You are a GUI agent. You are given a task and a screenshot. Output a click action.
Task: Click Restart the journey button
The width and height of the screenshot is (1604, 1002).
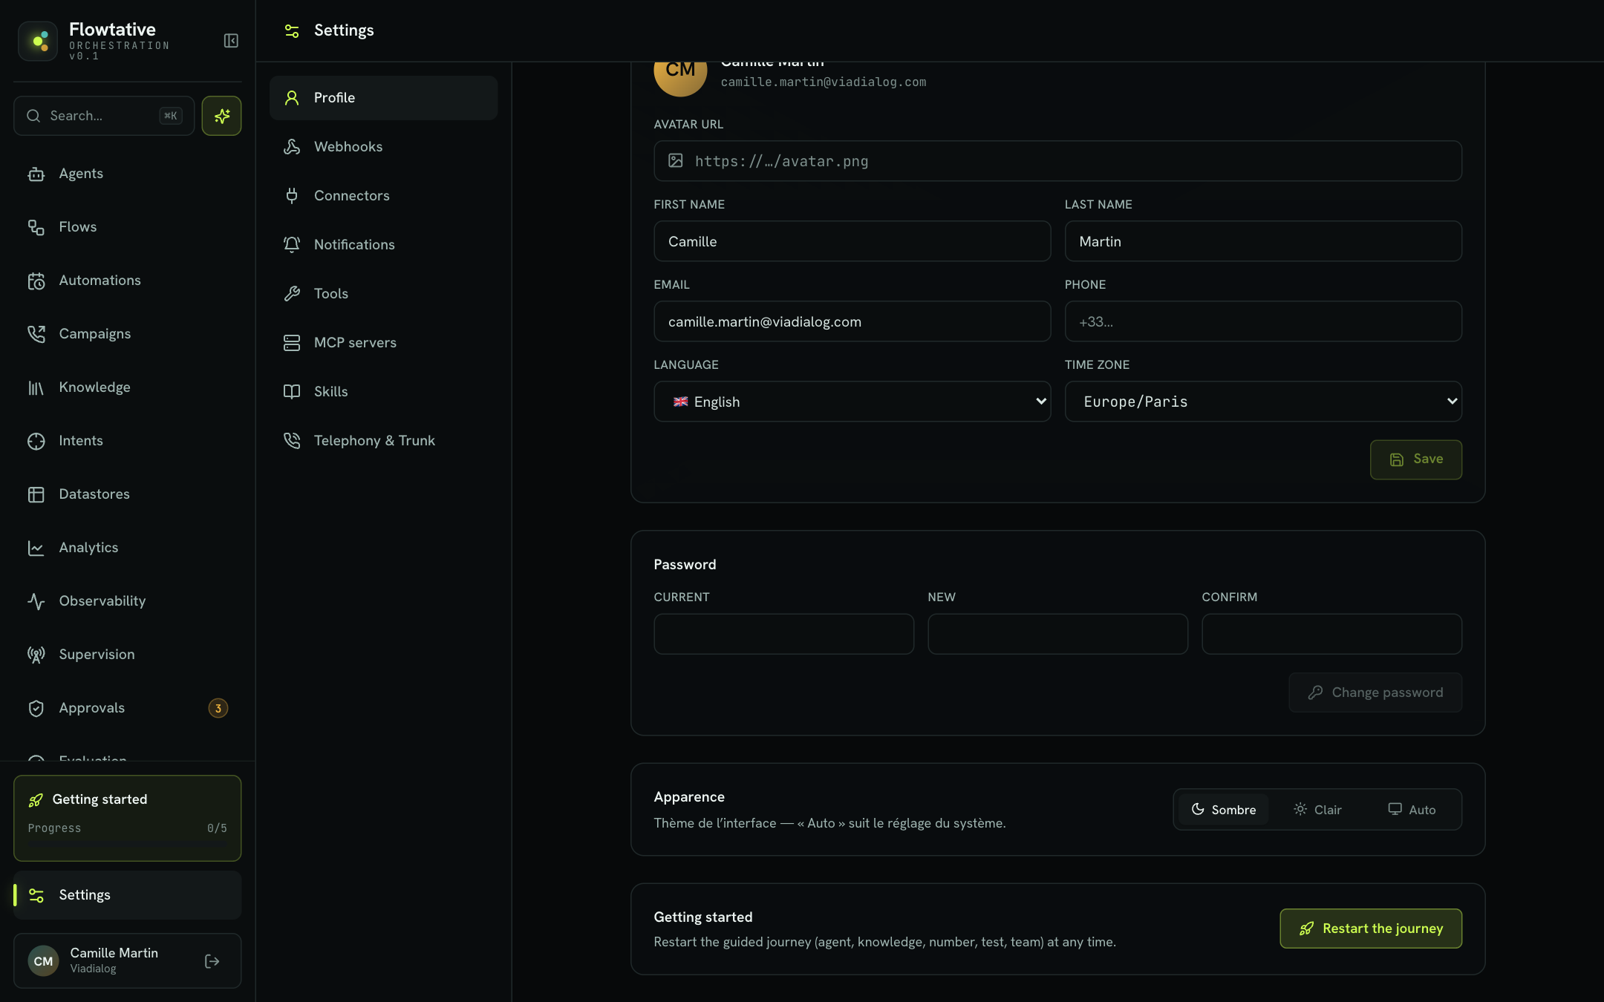tap(1371, 929)
